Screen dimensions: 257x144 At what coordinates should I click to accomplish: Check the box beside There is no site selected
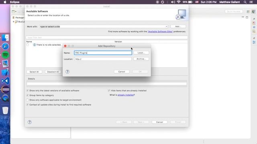click(x=28, y=45)
